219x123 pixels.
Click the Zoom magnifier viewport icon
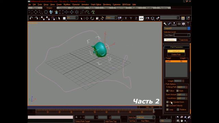[x=178, y=117]
